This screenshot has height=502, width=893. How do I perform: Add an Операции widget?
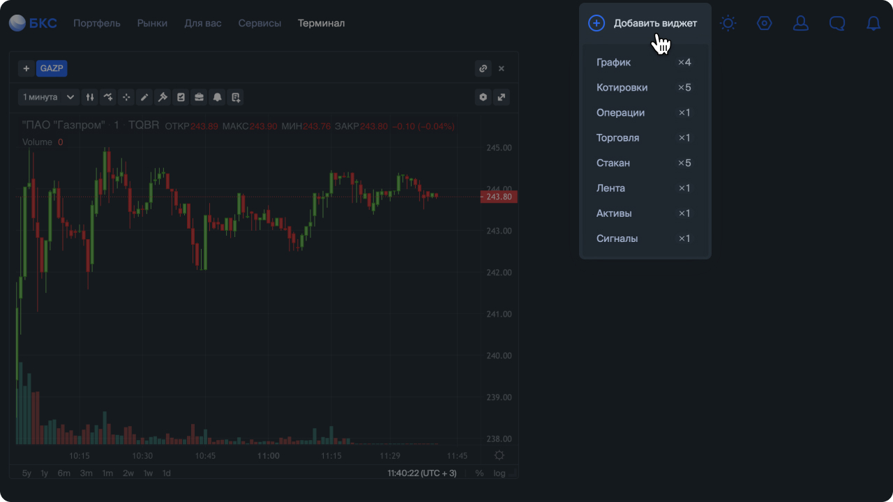(x=645, y=112)
